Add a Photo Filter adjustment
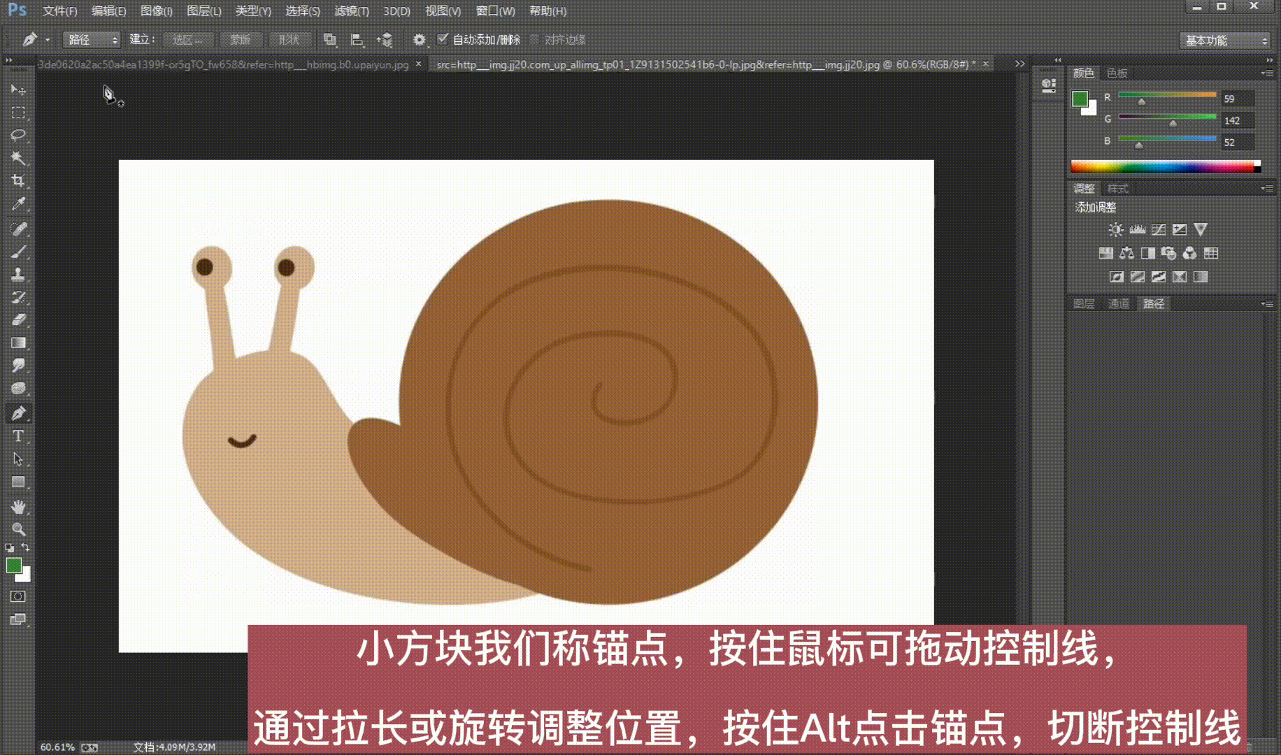The height and width of the screenshot is (755, 1281). tap(1169, 253)
